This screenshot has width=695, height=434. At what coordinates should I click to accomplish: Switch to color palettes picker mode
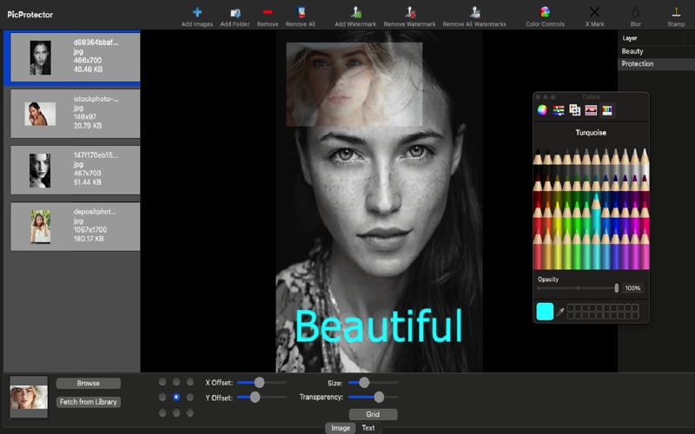574,110
